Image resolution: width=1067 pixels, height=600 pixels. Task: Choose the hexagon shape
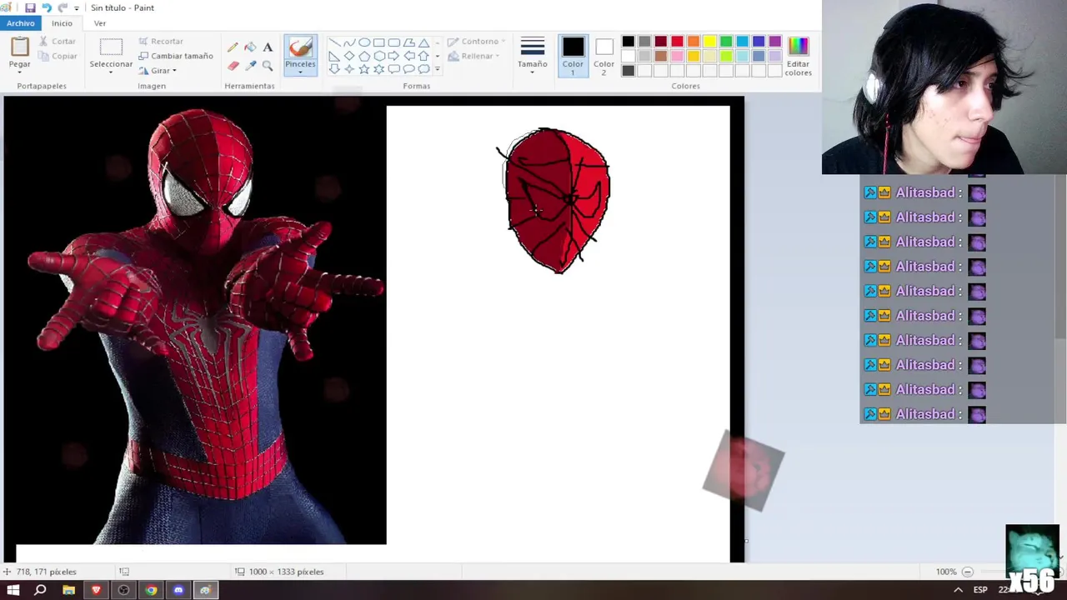[x=379, y=56]
